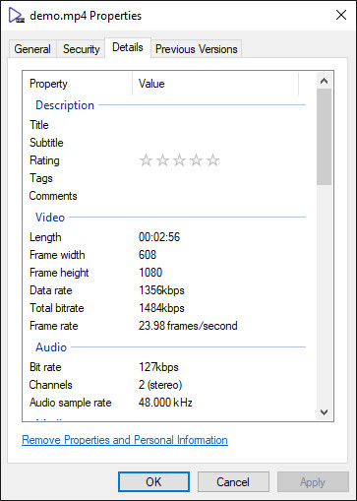This screenshot has width=357, height=501.
Task: Click the scrollbar down arrow
Action: point(325,412)
